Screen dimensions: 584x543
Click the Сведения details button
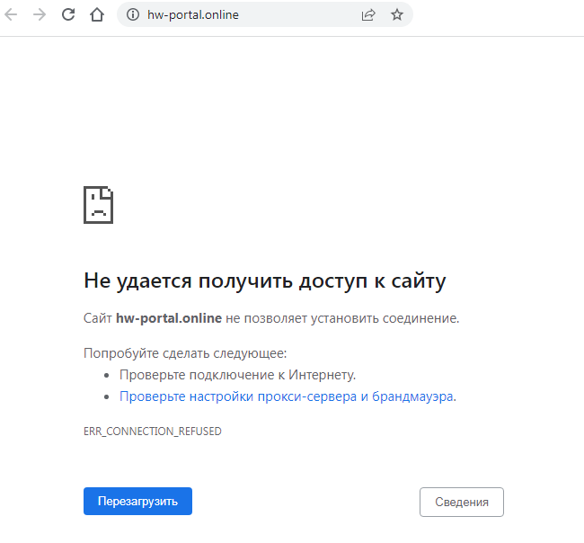(x=461, y=503)
